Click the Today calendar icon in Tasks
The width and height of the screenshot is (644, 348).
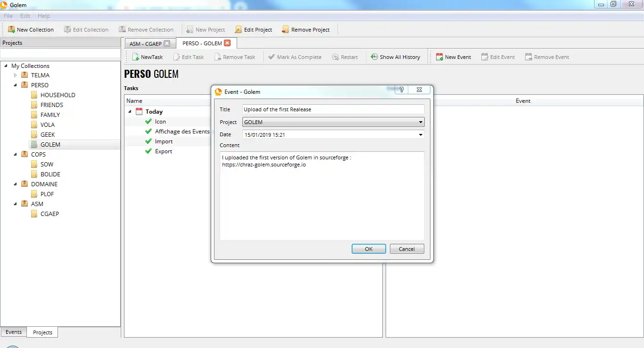click(x=139, y=112)
